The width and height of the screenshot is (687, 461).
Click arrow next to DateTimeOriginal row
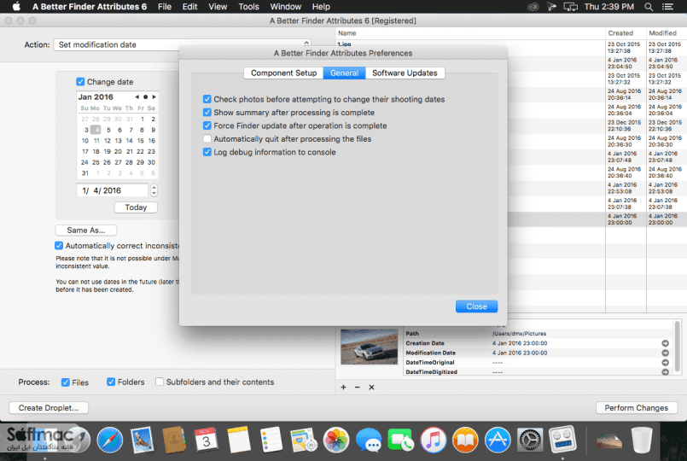[x=665, y=363]
